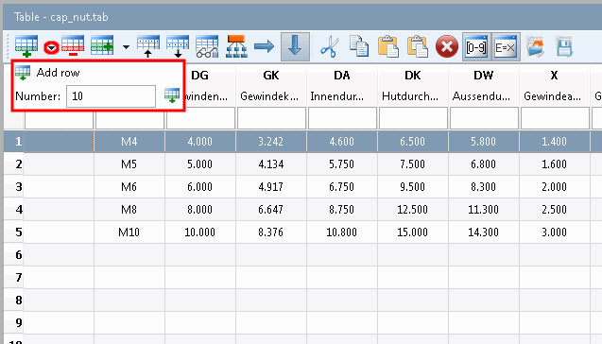Click the cell with value 6.800
Image resolution: width=602 pixels, height=344 pixels.
(x=483, y=164)
